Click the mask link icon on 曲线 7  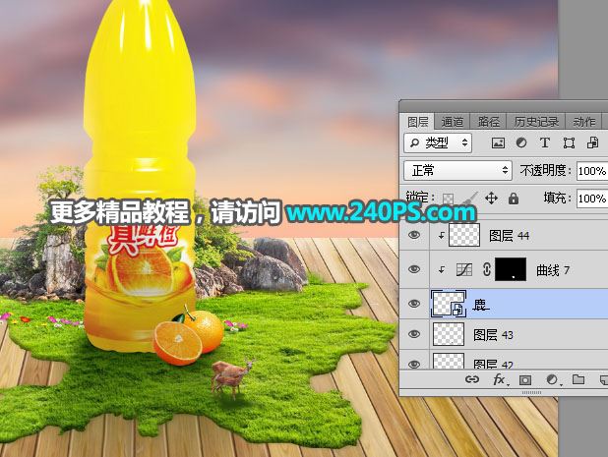point(487,269)
